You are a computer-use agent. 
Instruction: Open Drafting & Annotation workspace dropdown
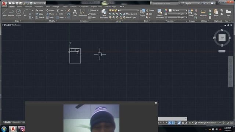208,123
